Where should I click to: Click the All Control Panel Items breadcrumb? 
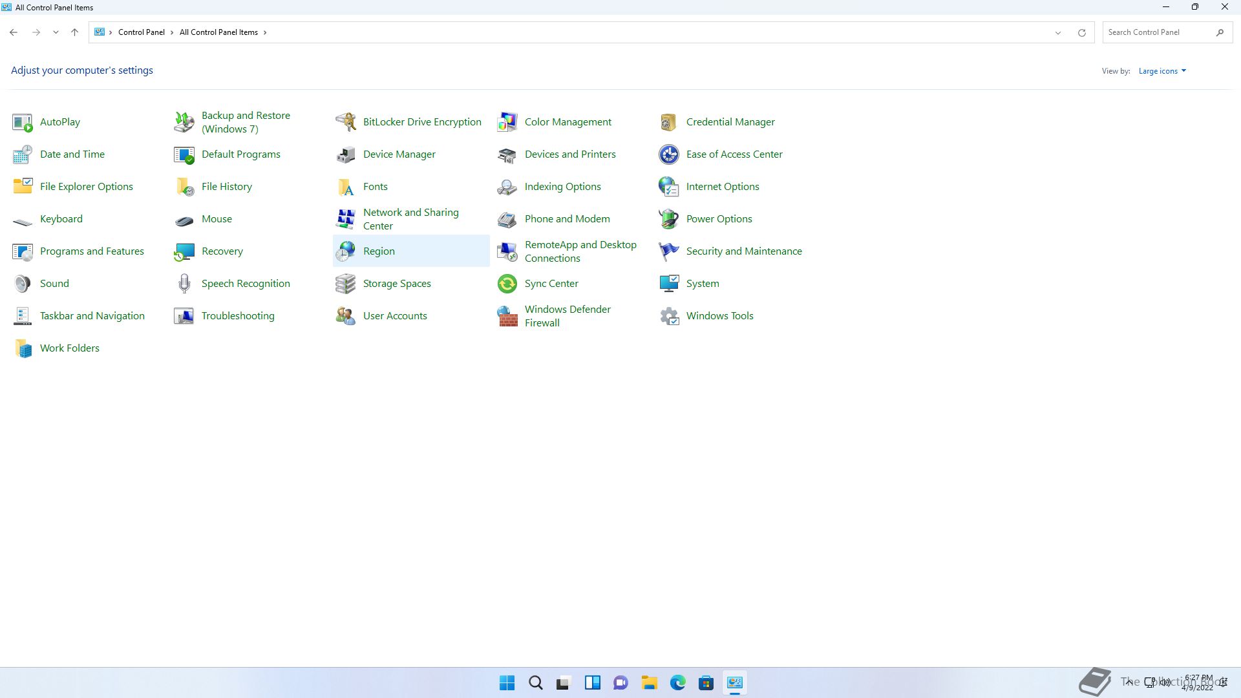point(218,32)
